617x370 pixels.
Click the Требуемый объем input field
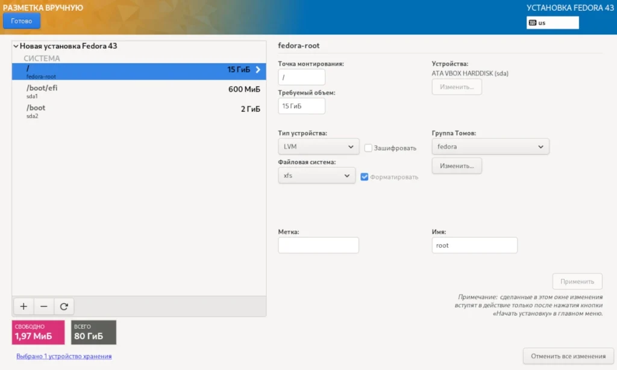tap(302, 106)
